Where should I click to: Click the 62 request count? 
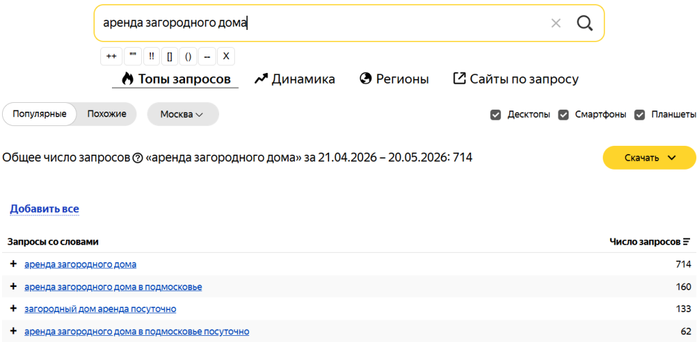tap(686, 332)
